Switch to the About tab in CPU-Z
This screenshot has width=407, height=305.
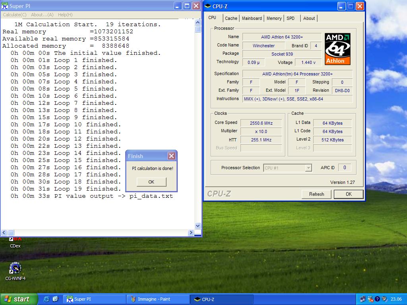click(309, 18)
